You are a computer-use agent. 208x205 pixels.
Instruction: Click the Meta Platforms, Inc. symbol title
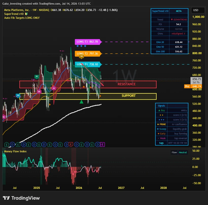click(x=17, y=10)
